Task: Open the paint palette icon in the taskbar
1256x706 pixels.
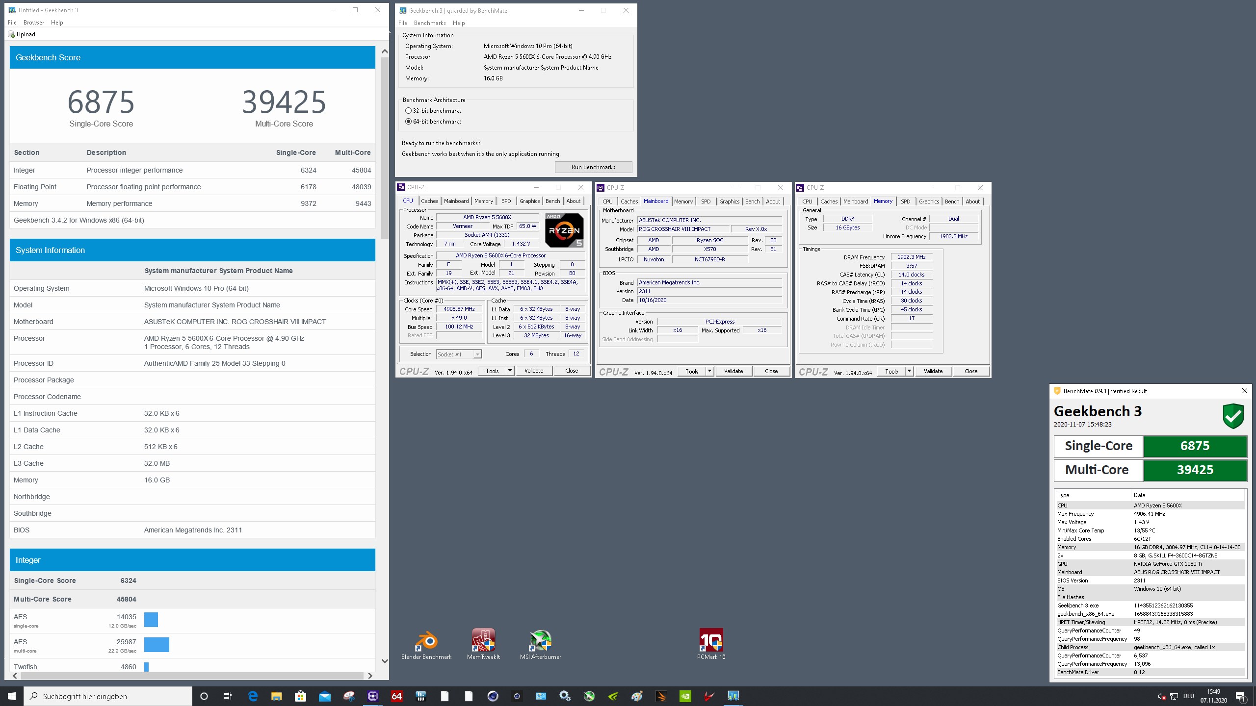Action: coord(637,696)
